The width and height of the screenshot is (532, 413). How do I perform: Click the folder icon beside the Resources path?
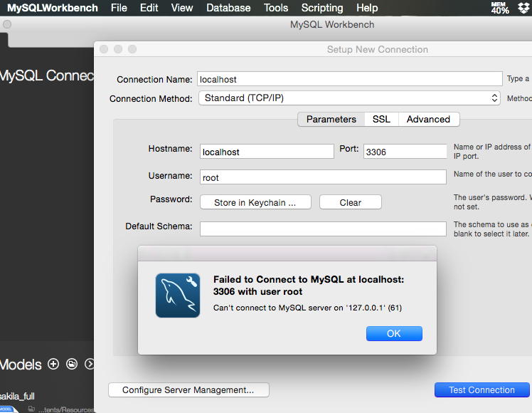coord(31,409)
